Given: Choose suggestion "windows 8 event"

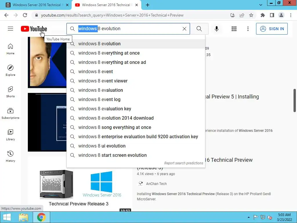Looking at the screenshot, I should coord(136,72).
